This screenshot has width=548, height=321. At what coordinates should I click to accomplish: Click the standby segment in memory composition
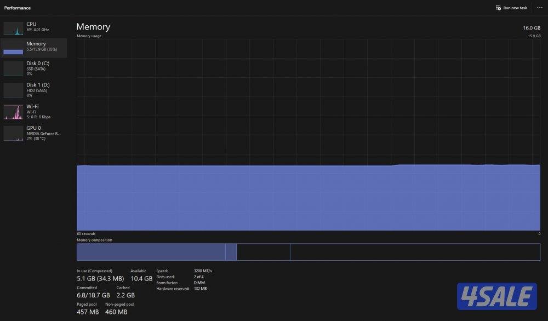(263, 252)
